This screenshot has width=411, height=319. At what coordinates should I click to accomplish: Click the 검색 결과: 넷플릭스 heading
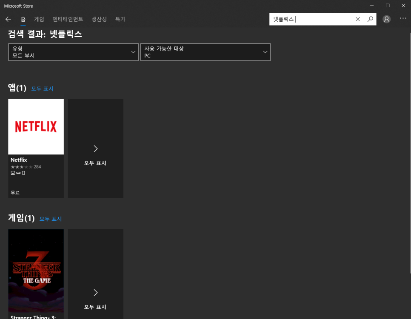45,34
